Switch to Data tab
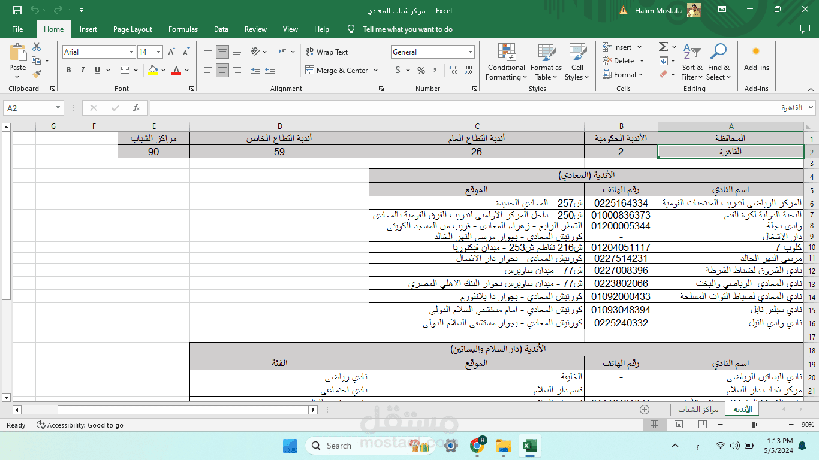This screenshot has width=819, height=460. (x=221, y=29)
